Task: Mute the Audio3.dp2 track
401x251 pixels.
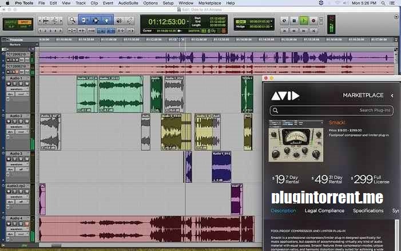Action: (x=27, y=191)
